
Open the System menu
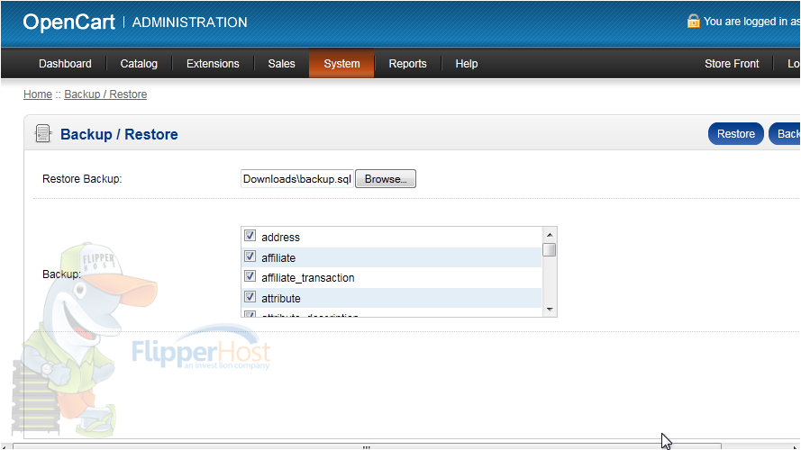[x=341, y=64]
